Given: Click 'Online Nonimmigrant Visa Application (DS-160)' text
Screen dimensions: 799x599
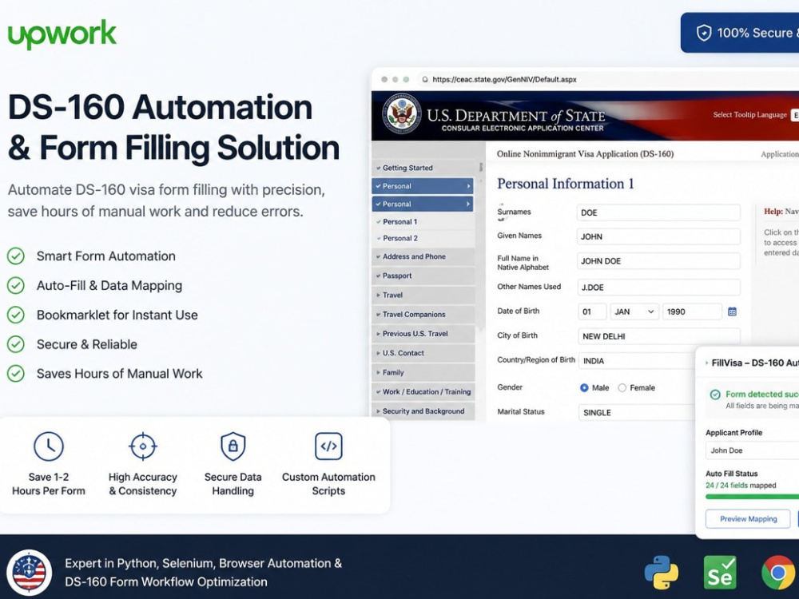Looking at the screenshot, I should click(585, 154).
